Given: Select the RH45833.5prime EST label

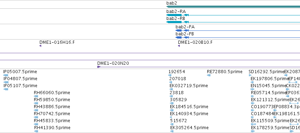Looking at the screenshot, I should tap(52, 121).
